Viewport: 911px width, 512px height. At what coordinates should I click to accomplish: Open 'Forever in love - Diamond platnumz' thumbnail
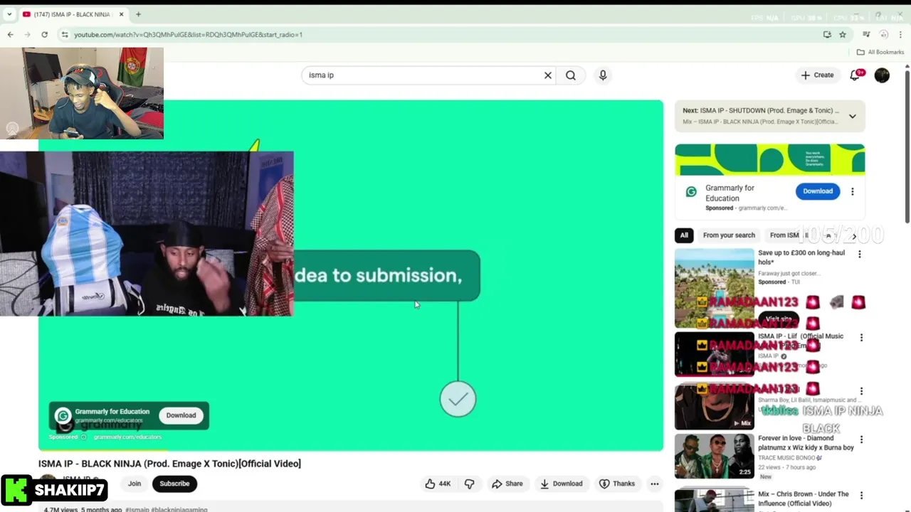(x=714, y=457)
